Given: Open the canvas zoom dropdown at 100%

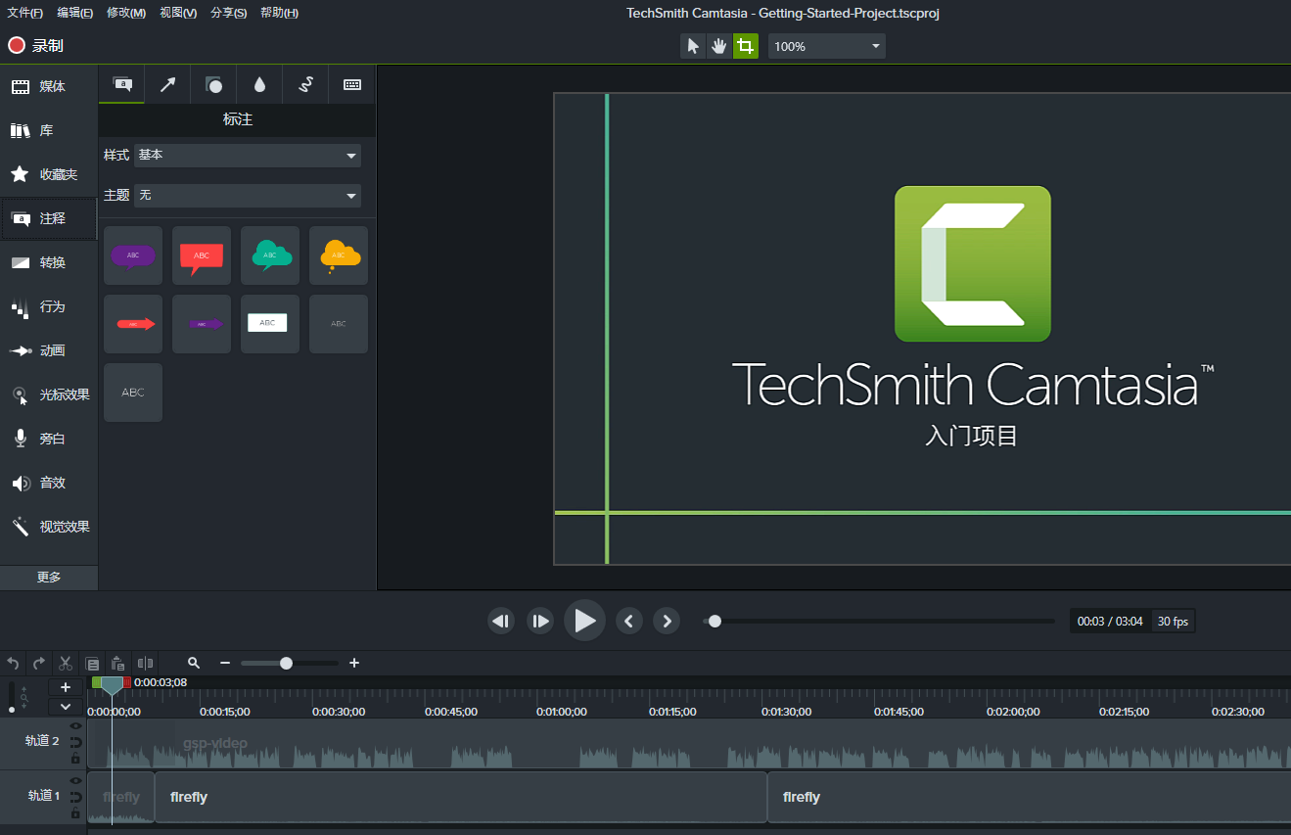Looking at the screenshot, I should click(826, 45).
